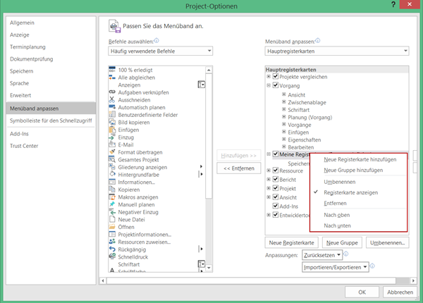Click the 'OK' button
The width and height of the screenshot is (423, 303).
[362, 292]
